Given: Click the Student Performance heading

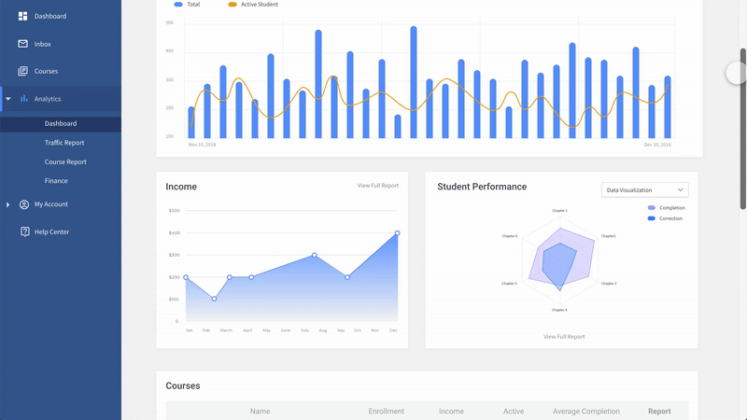Looking at the screenshot, I should click(482, 187).
